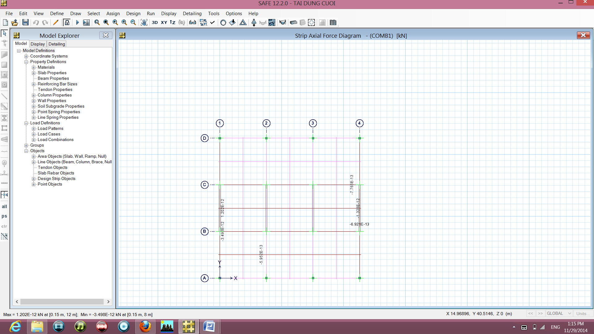Show loads arrow icon

point(232,23)
